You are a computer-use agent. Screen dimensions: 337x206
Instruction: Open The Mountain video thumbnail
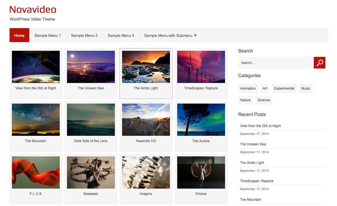36,120
